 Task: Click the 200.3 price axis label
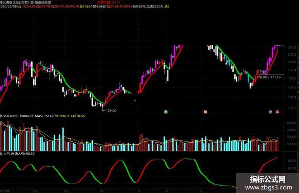(292, 55)
